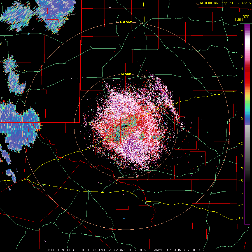Click the color scale value "-3"

[241, 156]
